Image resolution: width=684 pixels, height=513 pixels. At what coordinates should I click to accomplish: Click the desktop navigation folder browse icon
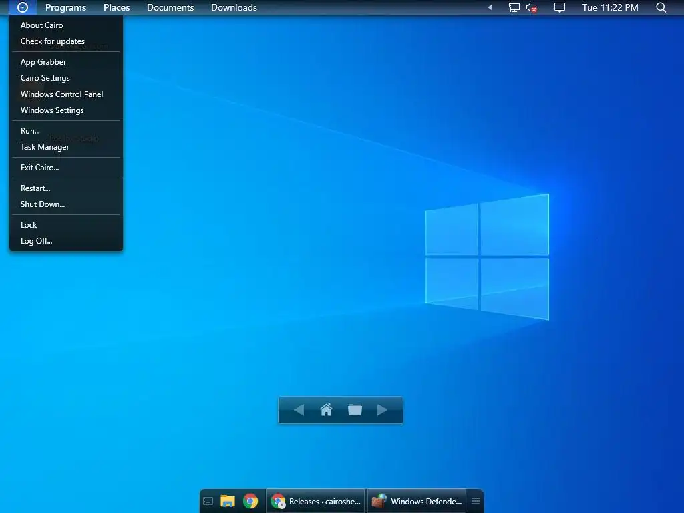click(355, 410)
